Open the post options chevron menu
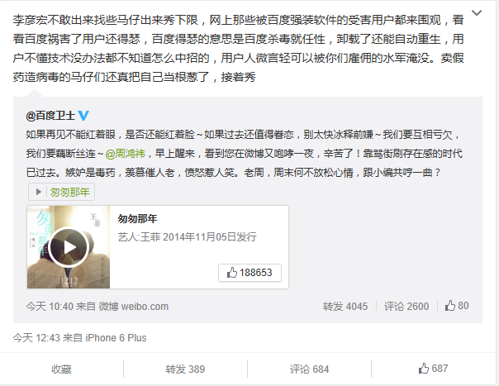The image size is (499, 386). 477,13
